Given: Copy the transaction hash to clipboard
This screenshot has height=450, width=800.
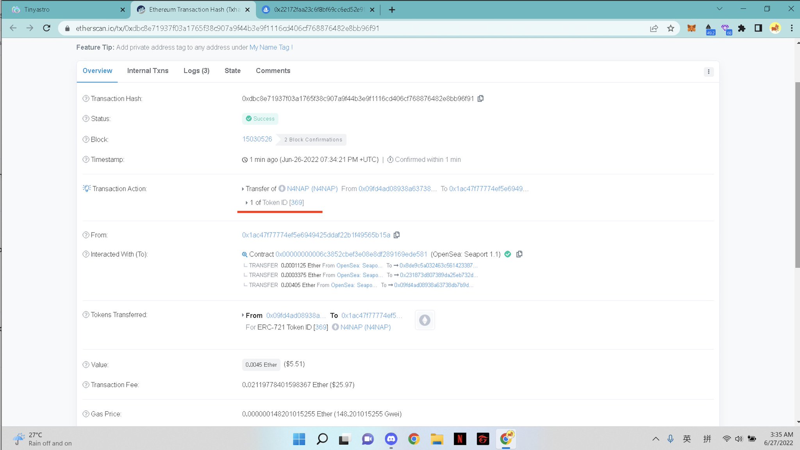Looking at the screenshot, I should pos(480,98).
